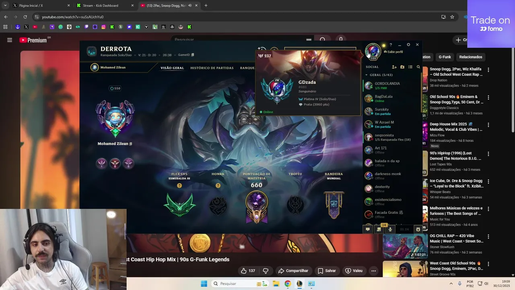Click friend W Azrael M in list
The width and height of the screenshot is (515, 290).
coord(392,124)
